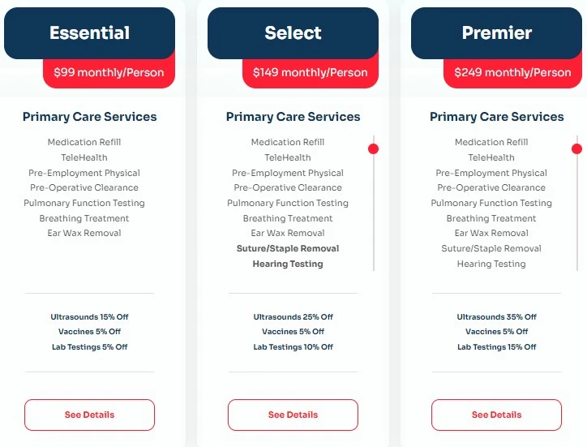Select the Premier plan header
Image resolution: width=587 pixels, height=447 pixels.
496,33
